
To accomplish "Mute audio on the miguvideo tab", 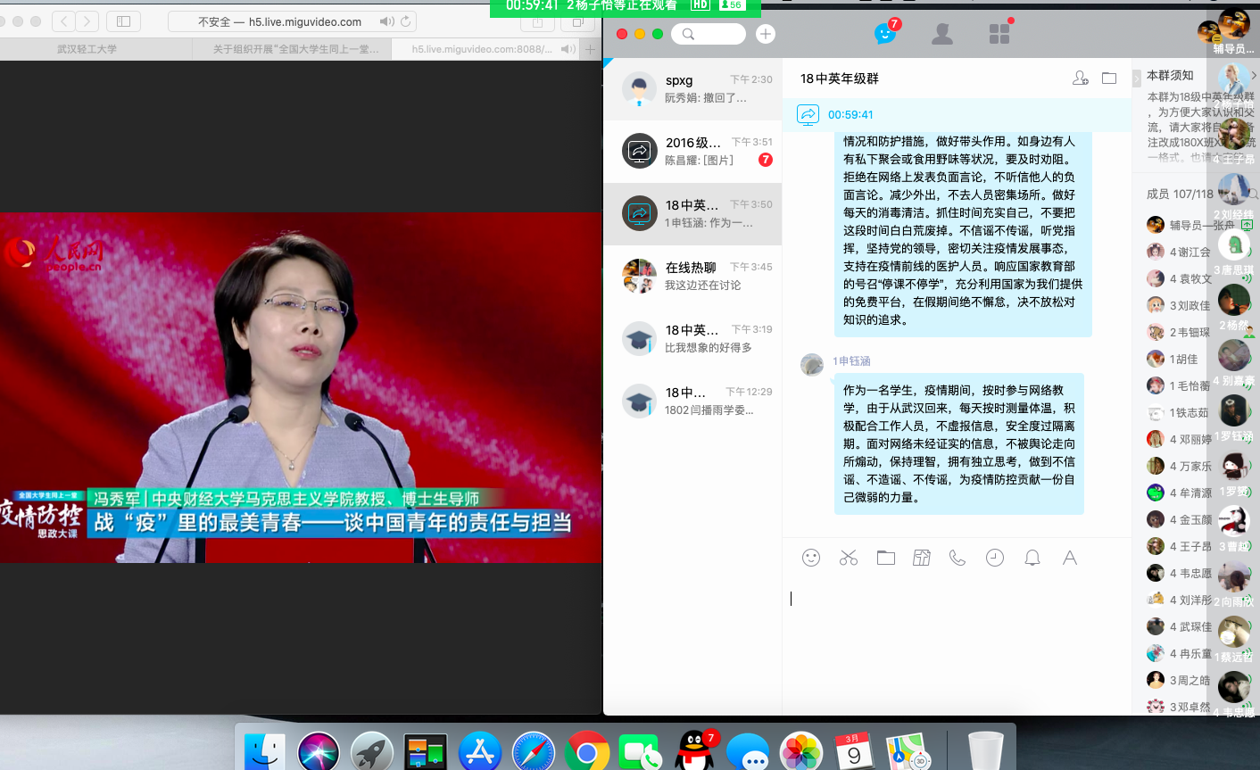I will 567,49.
